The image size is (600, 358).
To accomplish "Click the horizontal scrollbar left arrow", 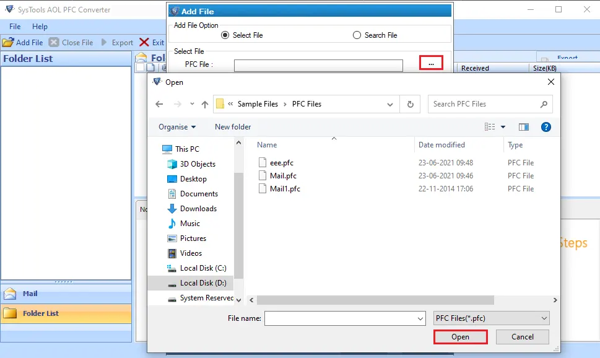I will [x=251, y=300].
